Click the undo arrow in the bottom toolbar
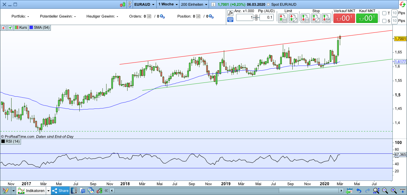 click(x=358, y=191)
